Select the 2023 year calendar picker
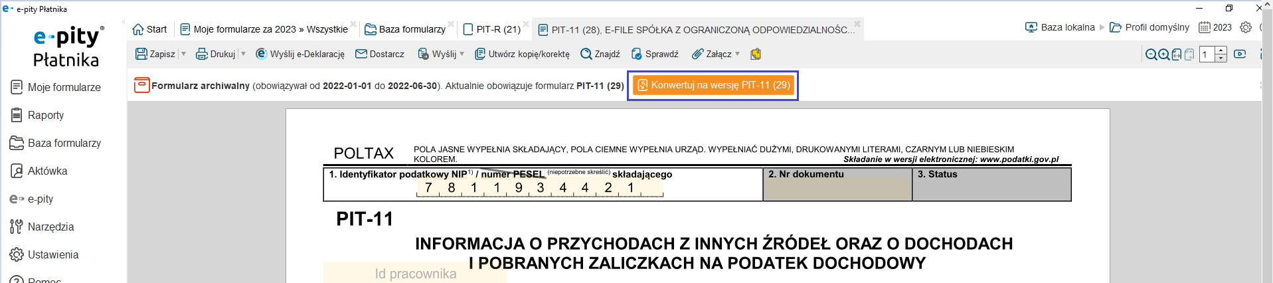1273x283 pixels. pyautogui.click(x=1215, y=27)
